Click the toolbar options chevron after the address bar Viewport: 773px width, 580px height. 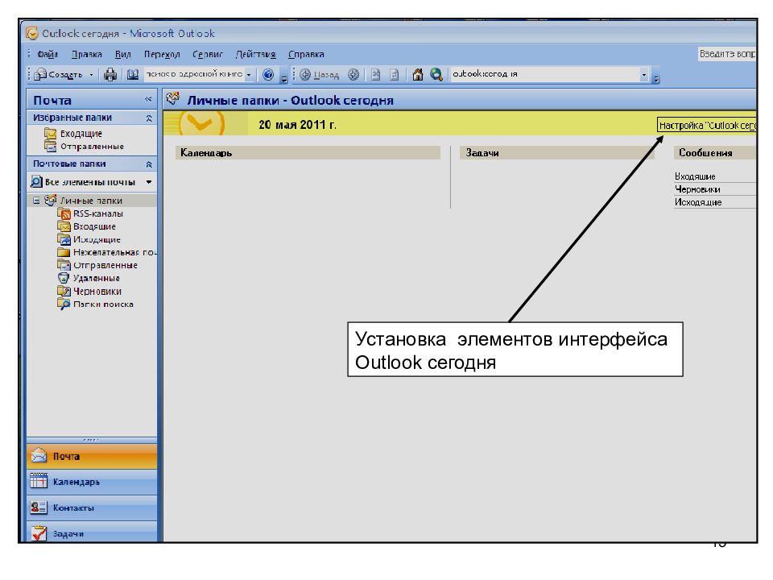pyautogui.click(x=656, y=77)
